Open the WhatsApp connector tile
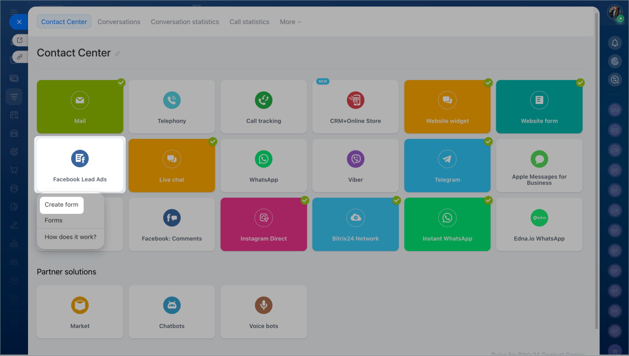629x356 pixels. (x=263, y=166)
